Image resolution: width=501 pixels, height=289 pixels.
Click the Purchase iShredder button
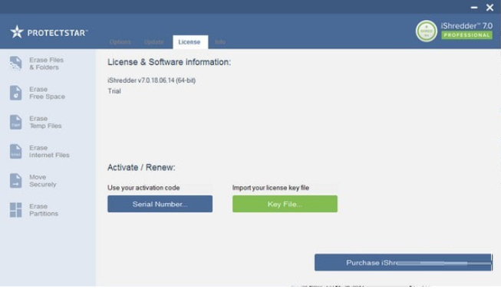pos(404,262)
